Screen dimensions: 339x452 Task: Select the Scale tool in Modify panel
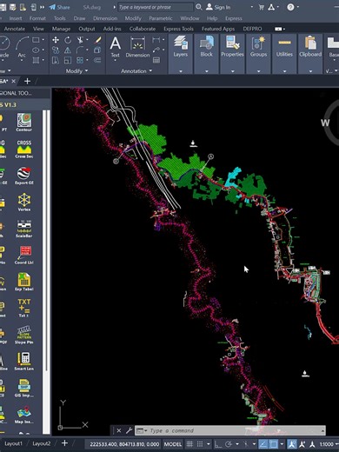click(68, 60)
